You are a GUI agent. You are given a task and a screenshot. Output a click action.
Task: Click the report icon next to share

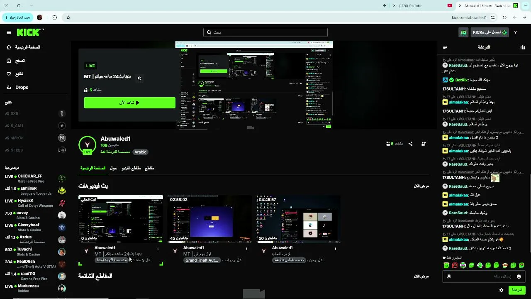coord(424,144)
